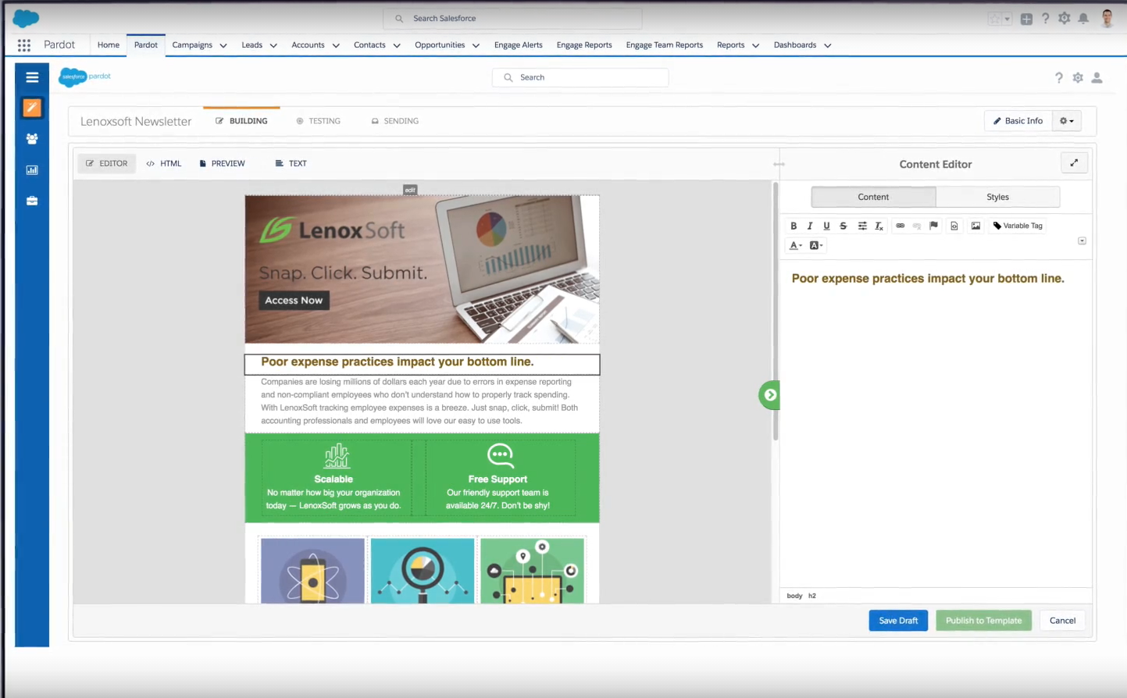Click the Variable Tag button
This screenshot has width=1127, height=698.
[x=1018, y=226]
